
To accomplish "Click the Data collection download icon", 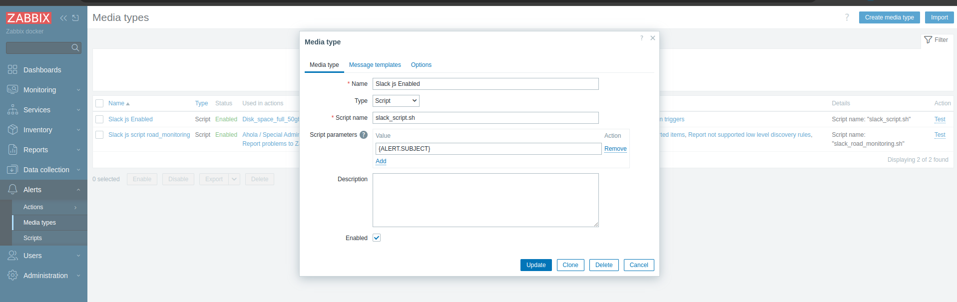I will tap(12, 169).
